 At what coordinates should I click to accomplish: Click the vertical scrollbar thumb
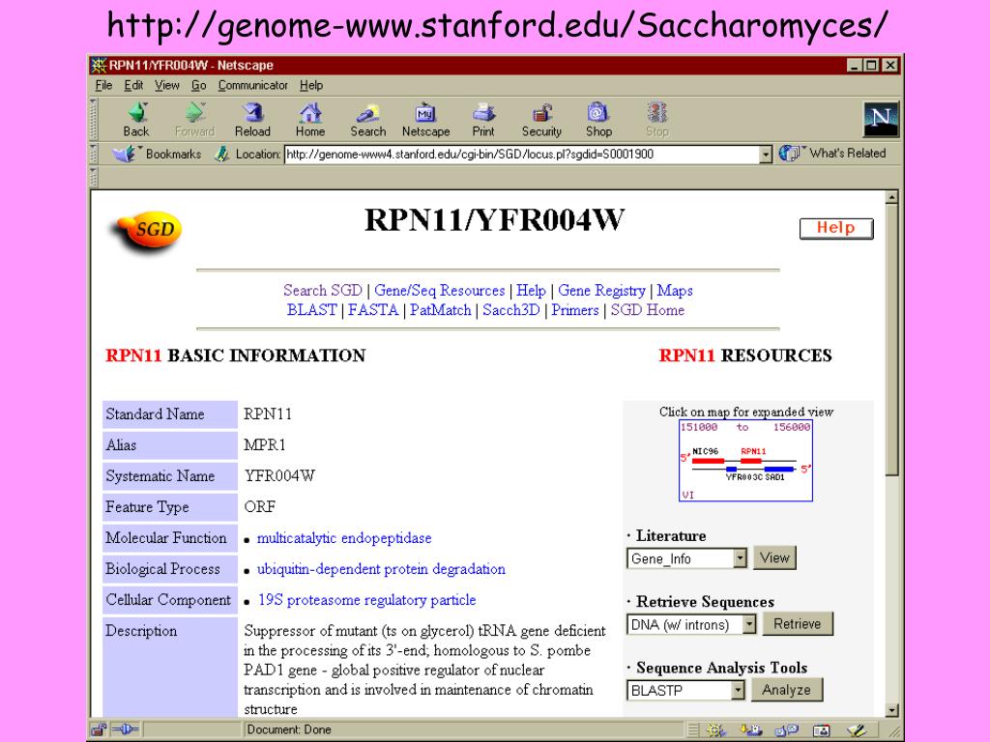pyautogui.click(x=891, y=341)
